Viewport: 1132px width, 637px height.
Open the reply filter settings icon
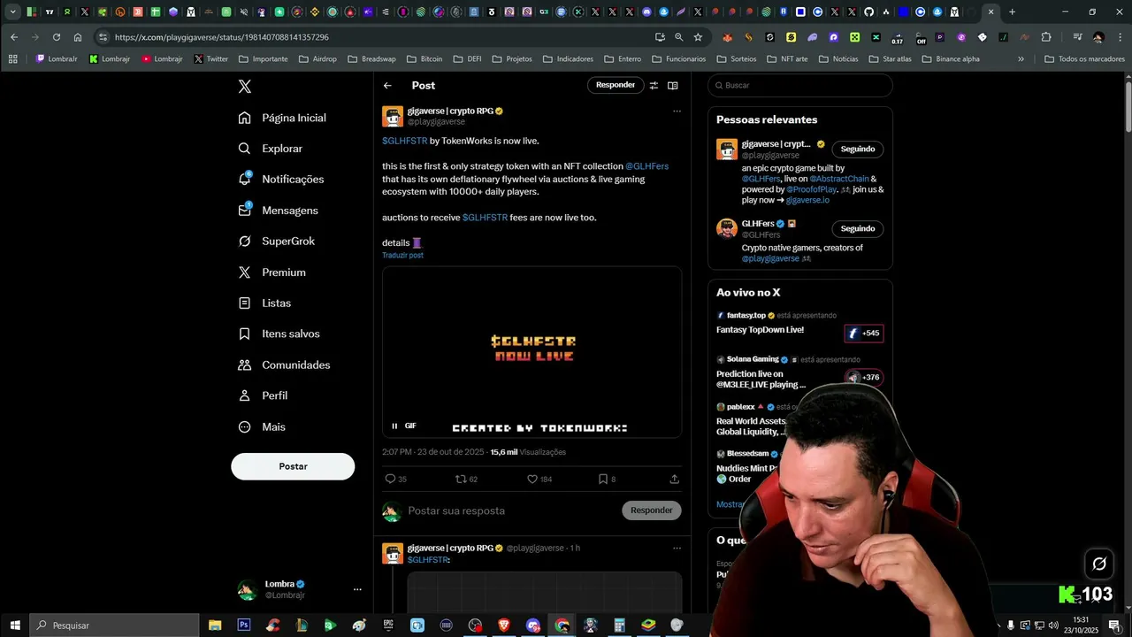click(654, 86)
